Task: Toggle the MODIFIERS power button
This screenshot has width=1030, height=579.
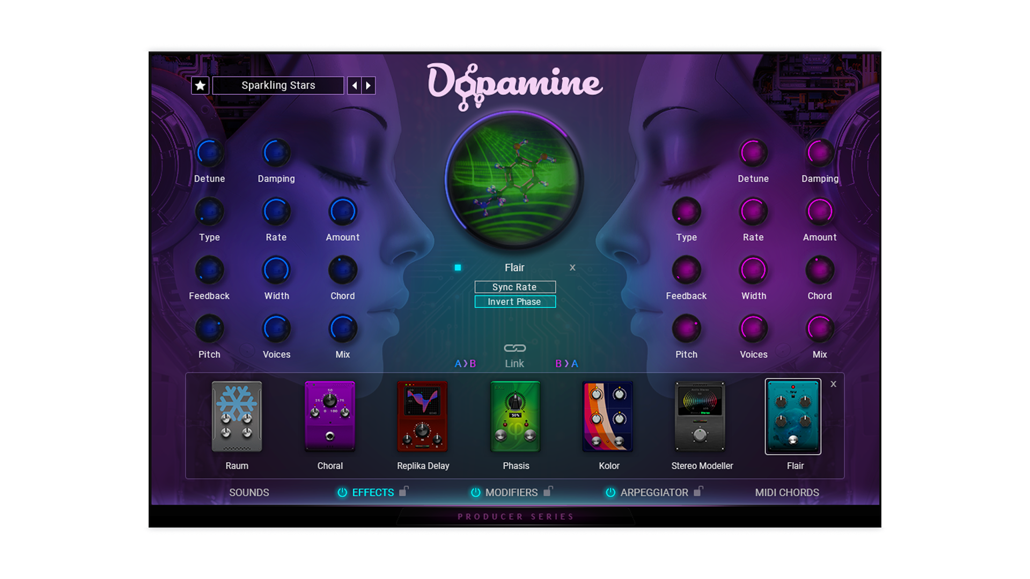Action: (476, 492)
